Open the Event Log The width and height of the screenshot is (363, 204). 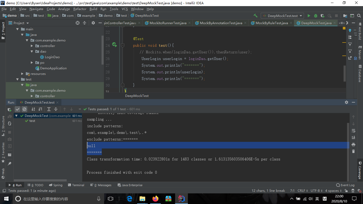pyautogui.click(x=345, y=185)
